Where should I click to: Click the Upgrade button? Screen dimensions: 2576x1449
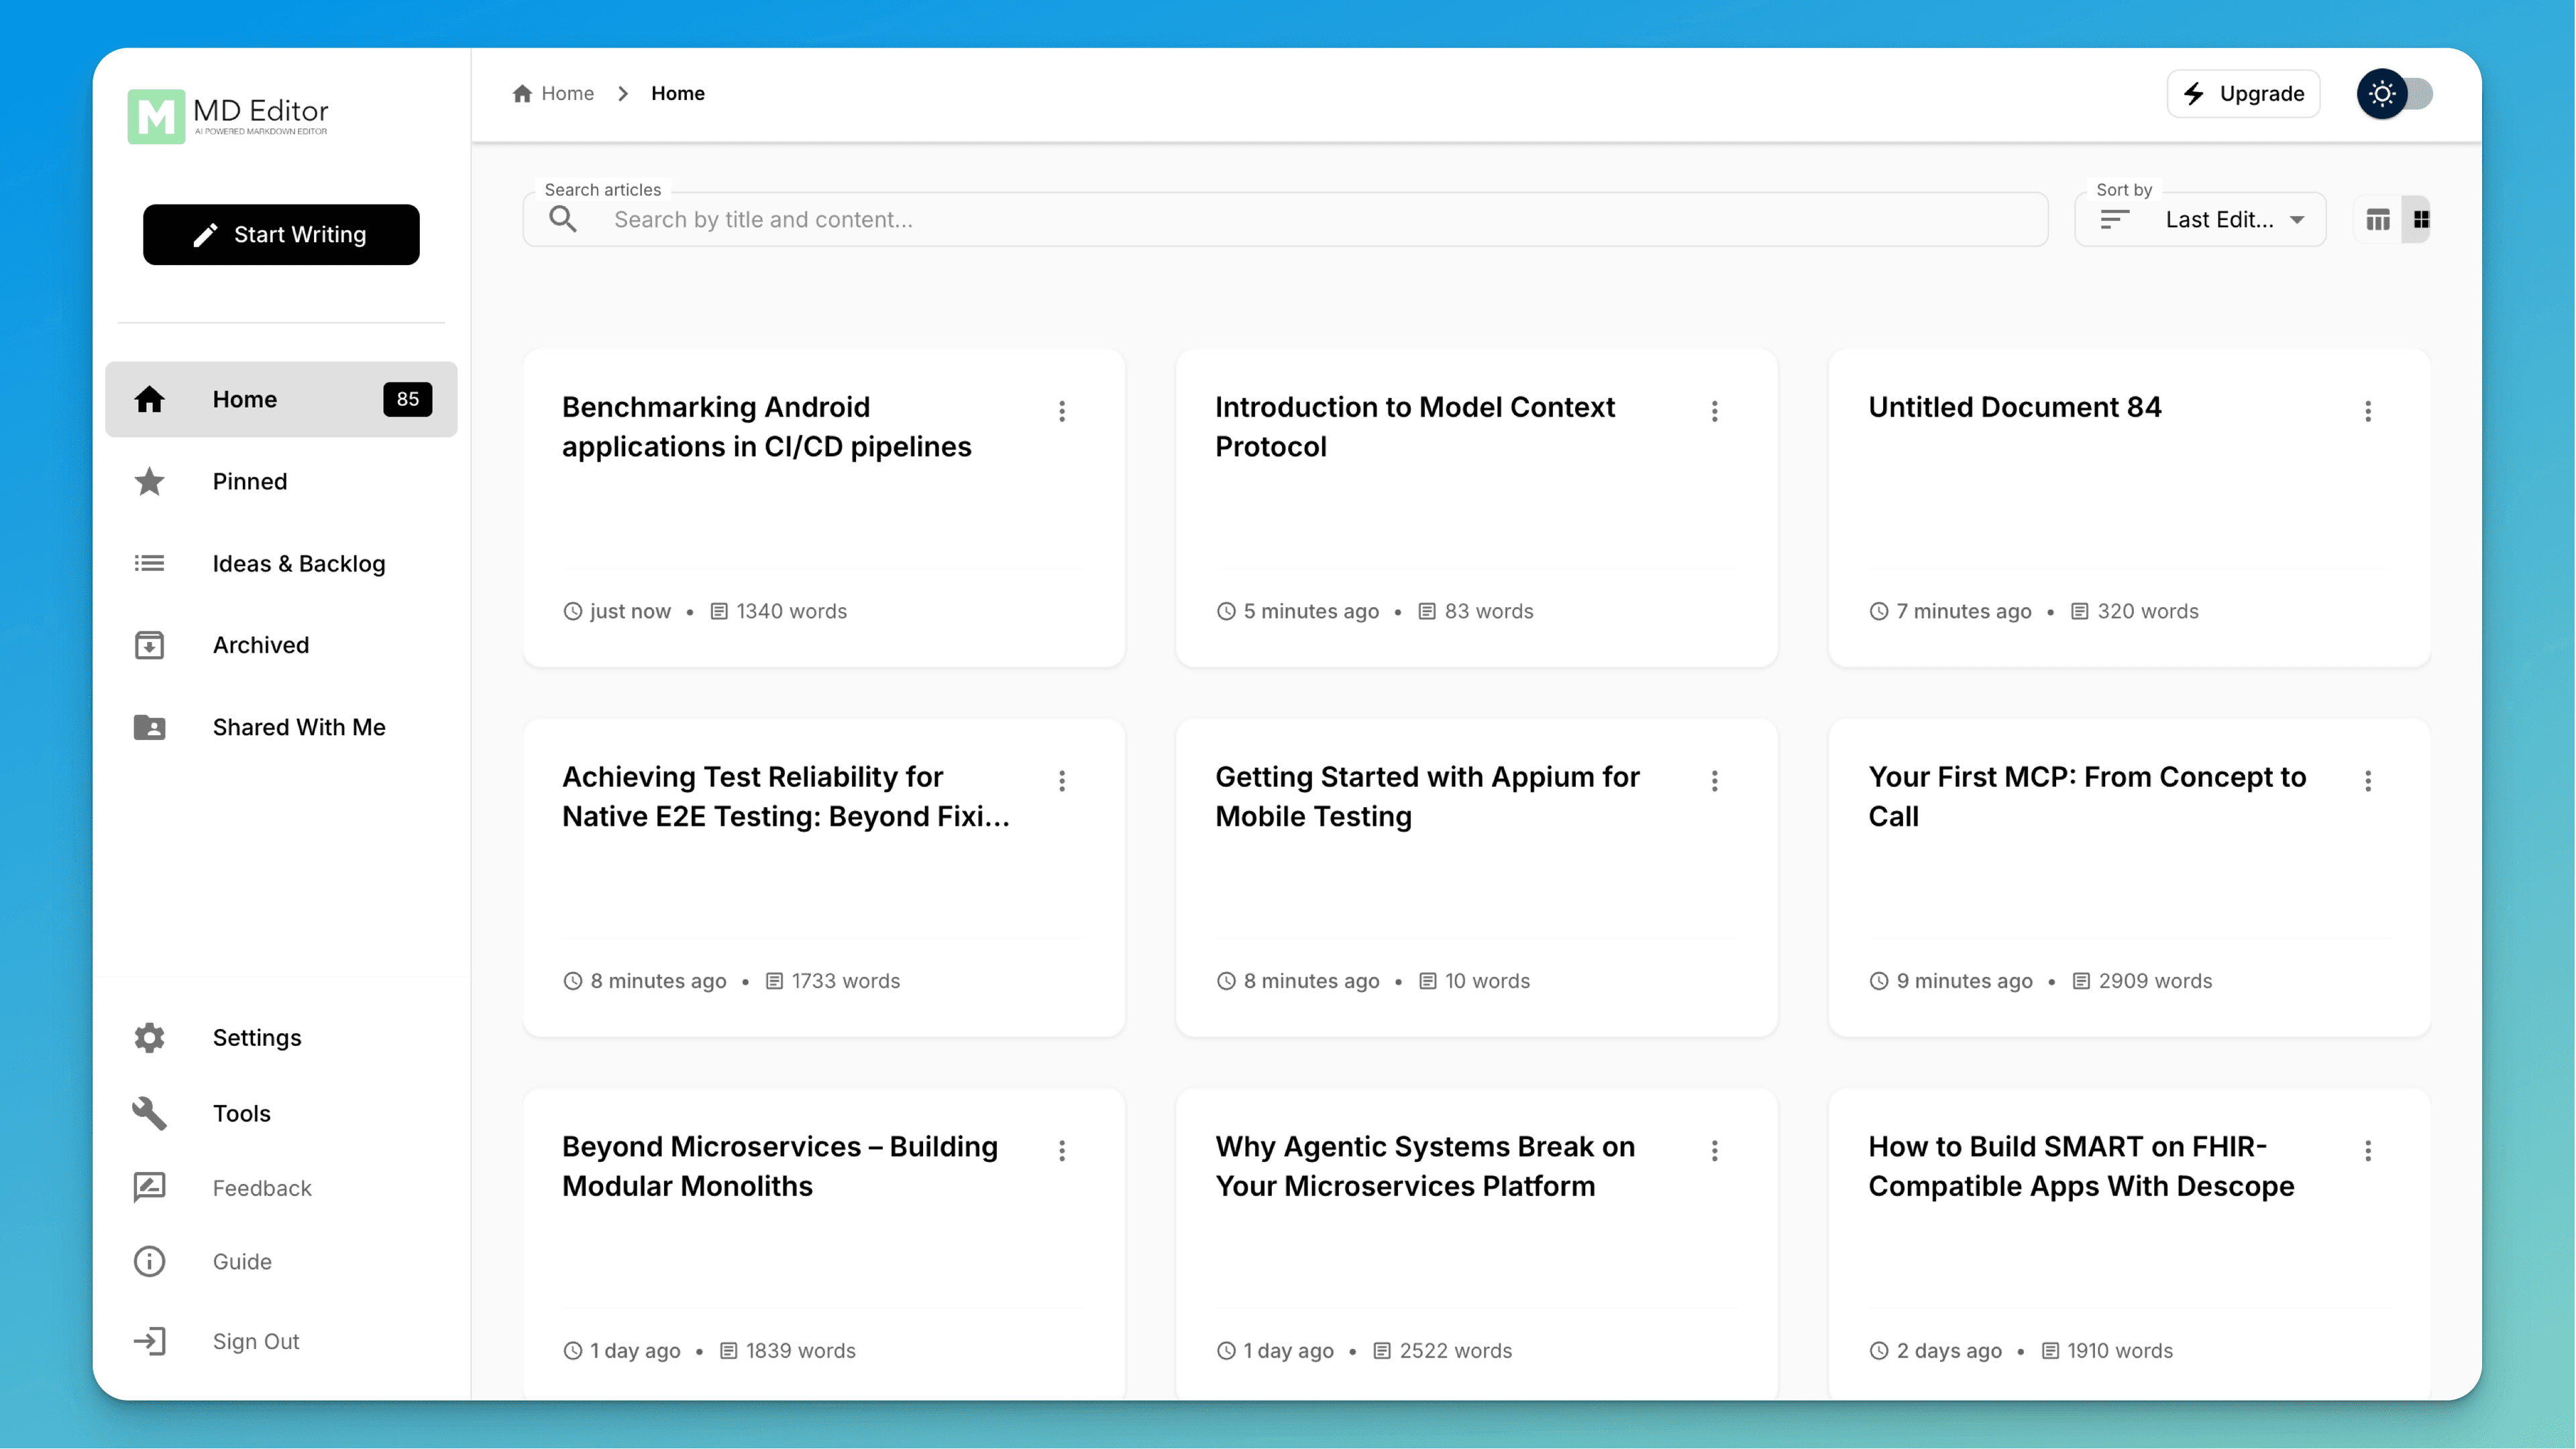(x=2243, y=94)
